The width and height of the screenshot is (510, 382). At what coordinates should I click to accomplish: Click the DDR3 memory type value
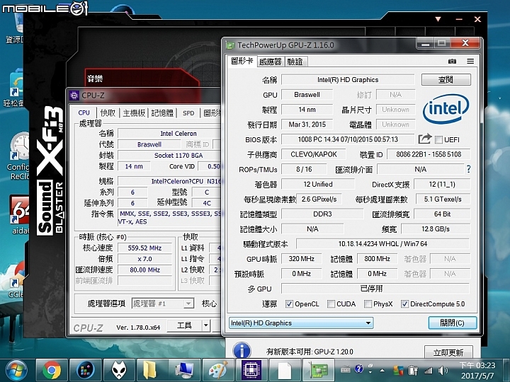tap(322, 214)
